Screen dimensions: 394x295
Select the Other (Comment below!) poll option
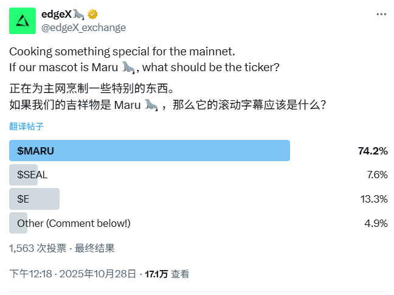pos(74,223)
